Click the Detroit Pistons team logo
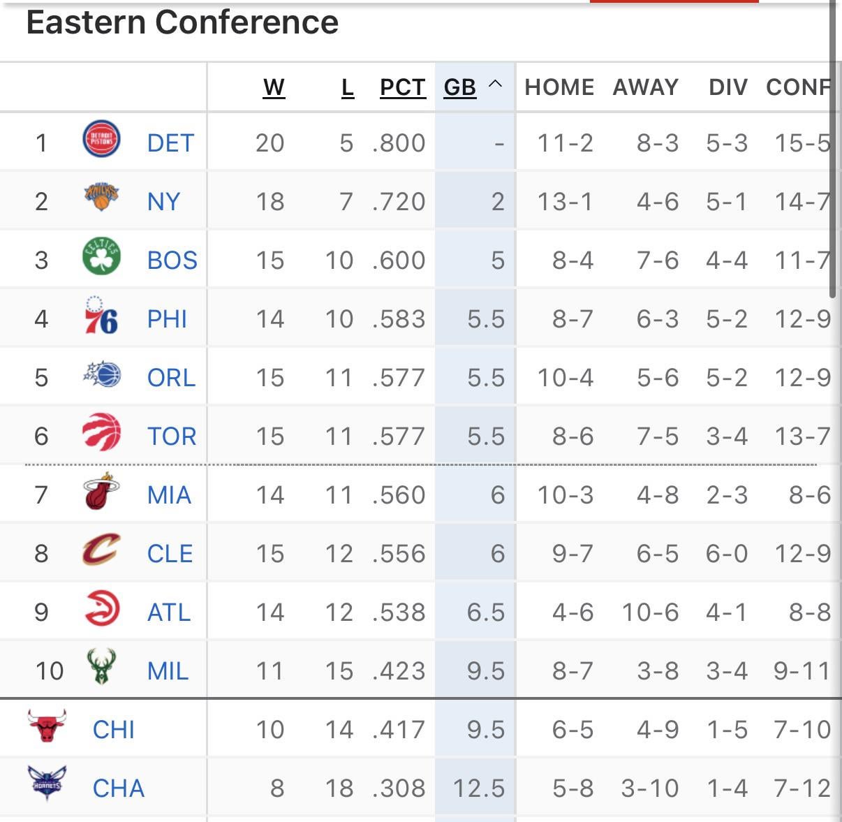This screenshot has width=842, height=822. point(101,139)
